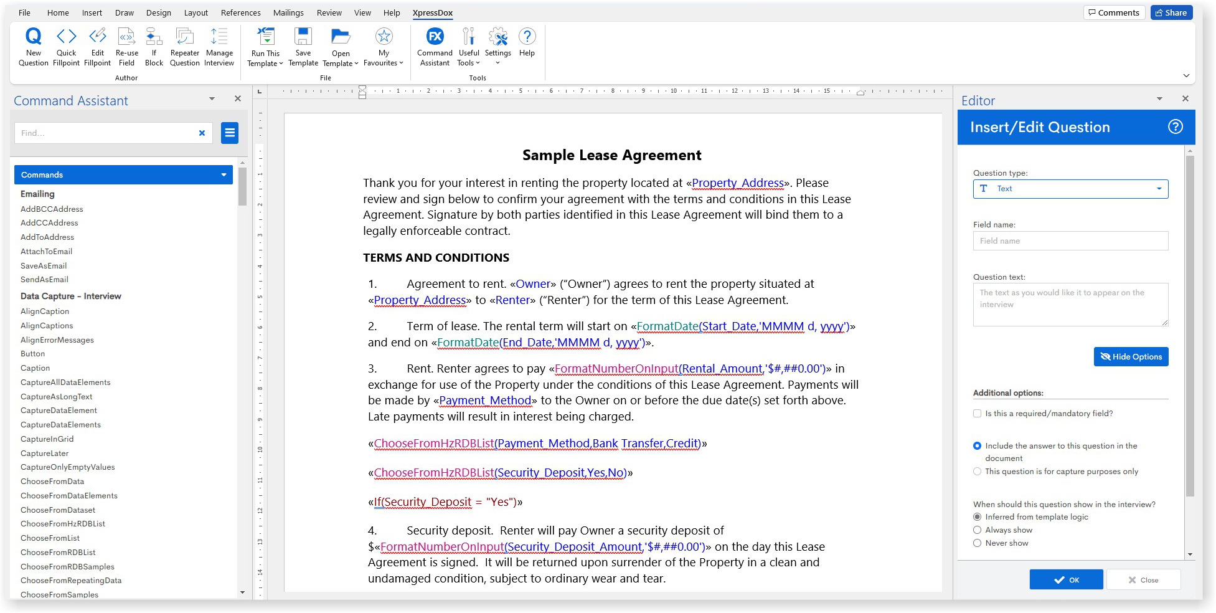Click the Open Template folder icon

[341, 36]
